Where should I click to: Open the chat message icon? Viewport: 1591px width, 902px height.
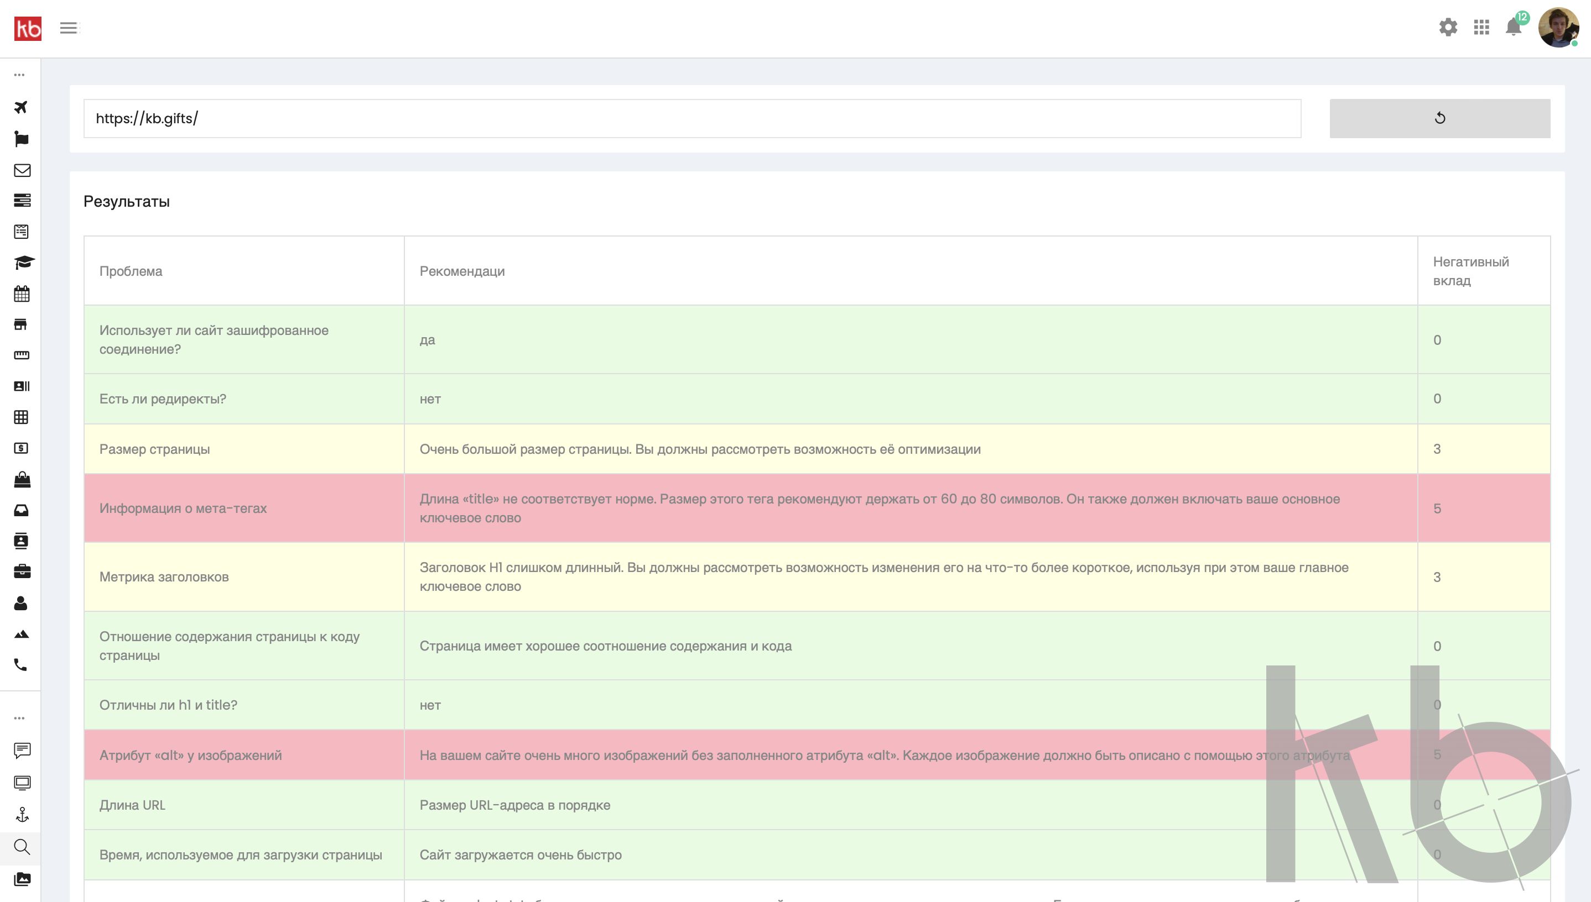coord(22,750)
